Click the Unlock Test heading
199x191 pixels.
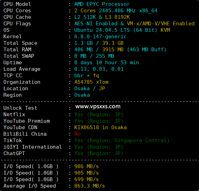coord(20,108)
